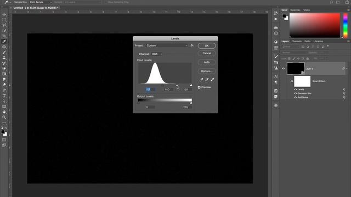Hide the Smart Filters mask visibility
Viewport: 351px width, 197px height.
pyautogui.click(x=292, y=82)
